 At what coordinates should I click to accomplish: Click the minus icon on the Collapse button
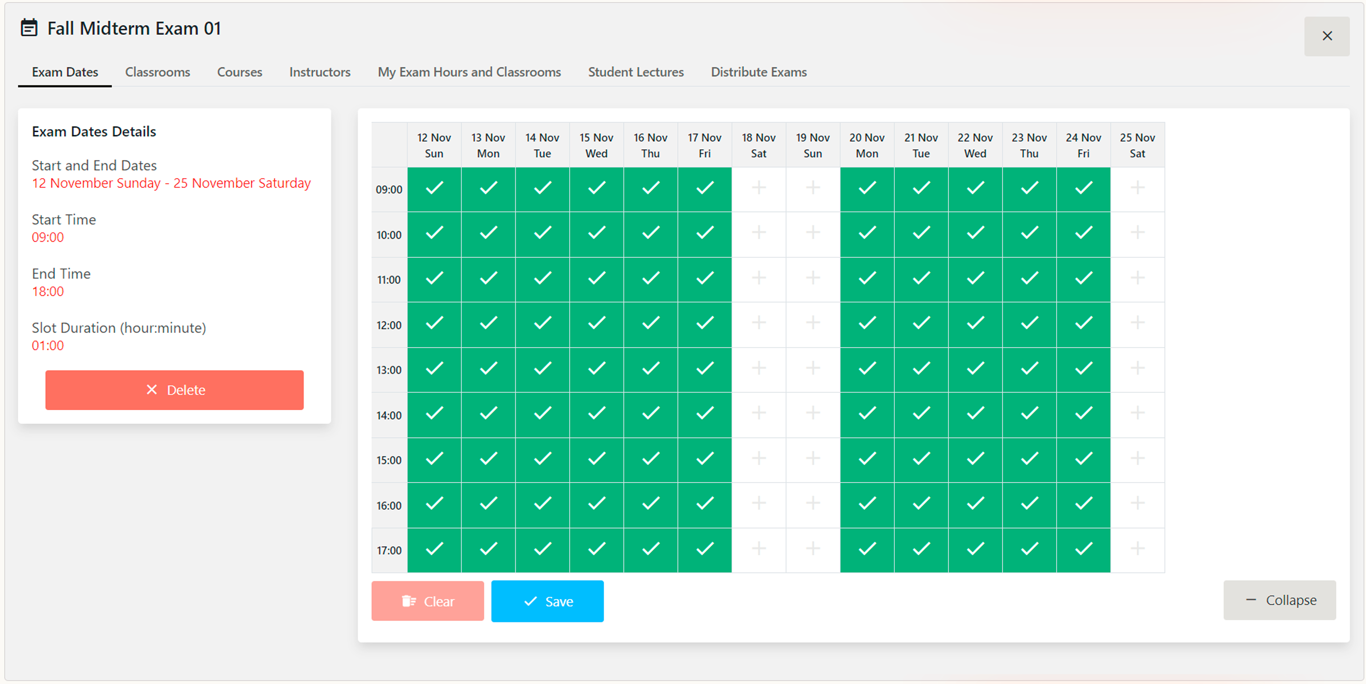(x=1251, y=600)
